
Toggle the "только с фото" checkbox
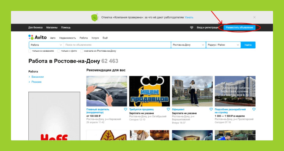click(x=59, y=51)
